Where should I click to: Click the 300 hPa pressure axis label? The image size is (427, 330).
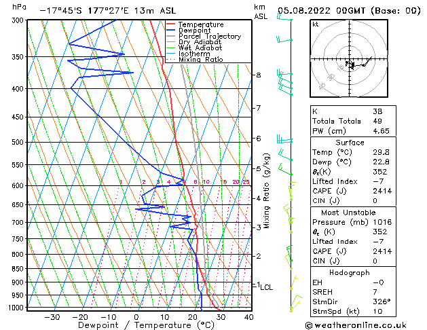coord(18,20)
